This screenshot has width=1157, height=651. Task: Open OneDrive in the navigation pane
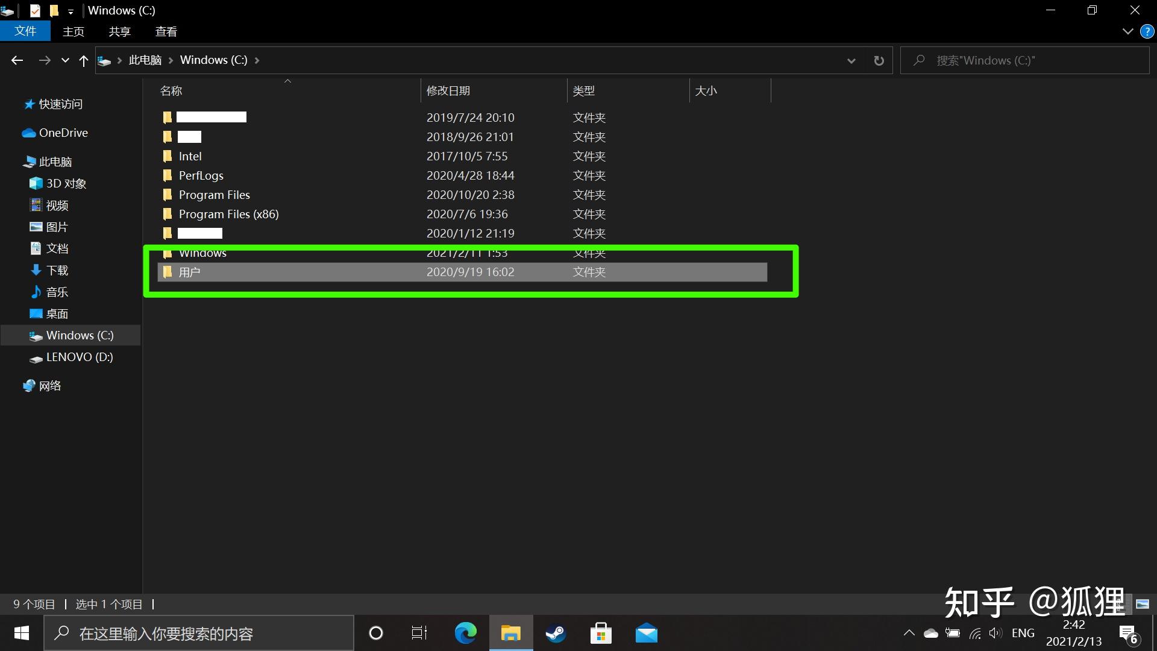63,133
